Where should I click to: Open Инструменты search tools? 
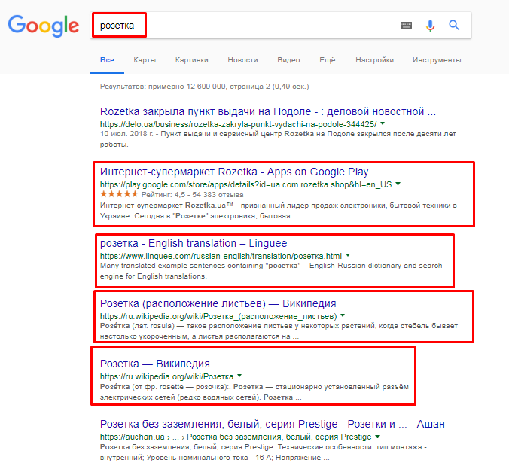click(x=437, y=60)
